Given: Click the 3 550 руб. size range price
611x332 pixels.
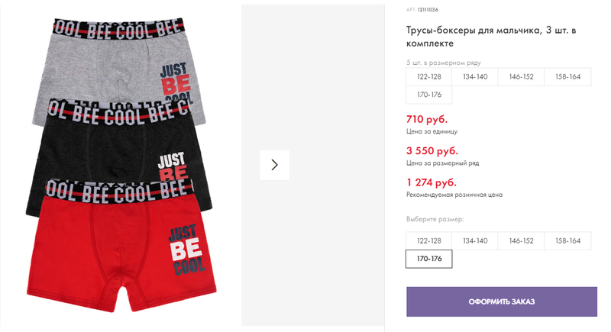Looking at the screenshot, I should pyautogui.click(x=432, y=150).
